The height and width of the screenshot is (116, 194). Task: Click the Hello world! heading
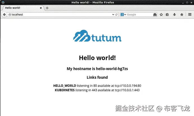coord(97,58)
